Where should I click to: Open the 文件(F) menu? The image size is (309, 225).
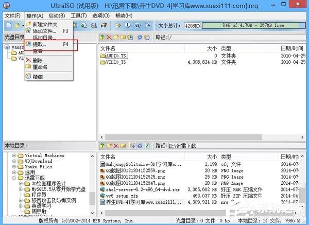[12, 16]
